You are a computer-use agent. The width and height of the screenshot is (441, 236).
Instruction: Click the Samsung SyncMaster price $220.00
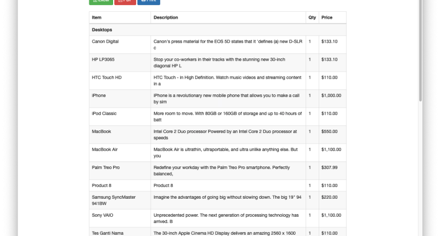click(329, 197)
